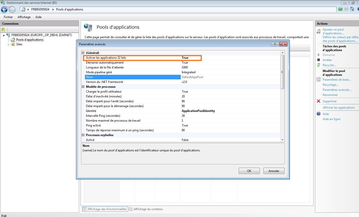359x217 pixels.
Task: Click the Home icon in top toolbar
Action: pyautogui.click(x=352, y=9)
